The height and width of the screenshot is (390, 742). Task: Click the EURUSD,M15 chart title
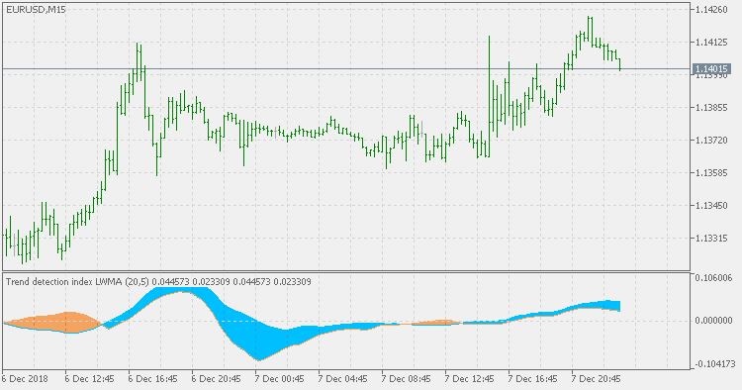(x=36, y=10)
